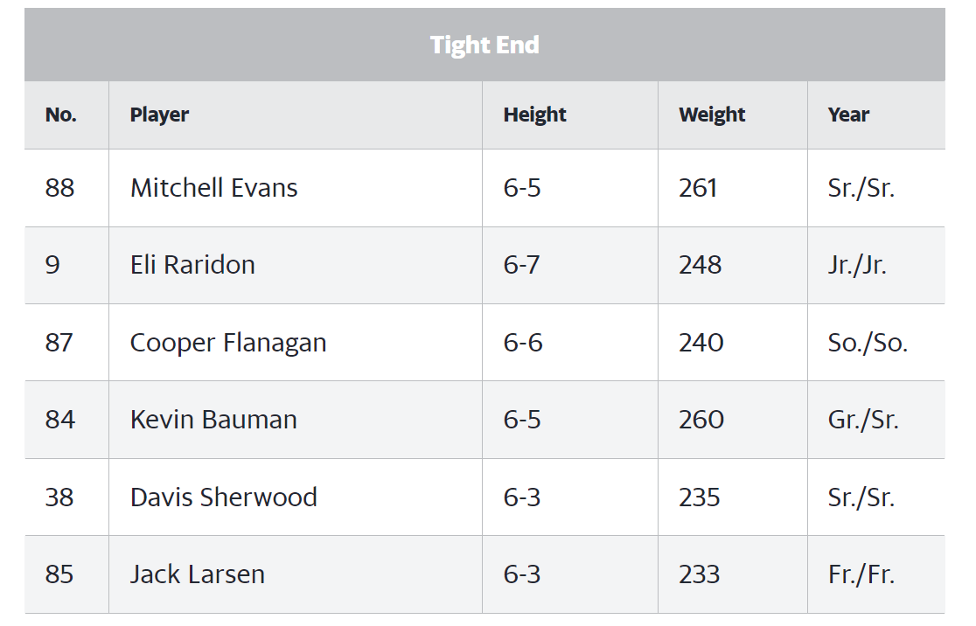The image size is (976, 626).
Task: Click the Year column header
Action: point(848,115)
